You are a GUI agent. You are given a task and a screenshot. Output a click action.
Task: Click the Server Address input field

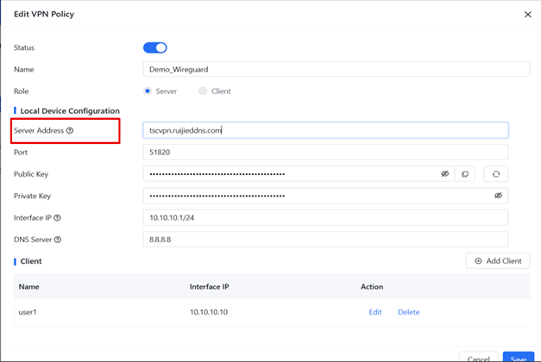coord(325,130)
